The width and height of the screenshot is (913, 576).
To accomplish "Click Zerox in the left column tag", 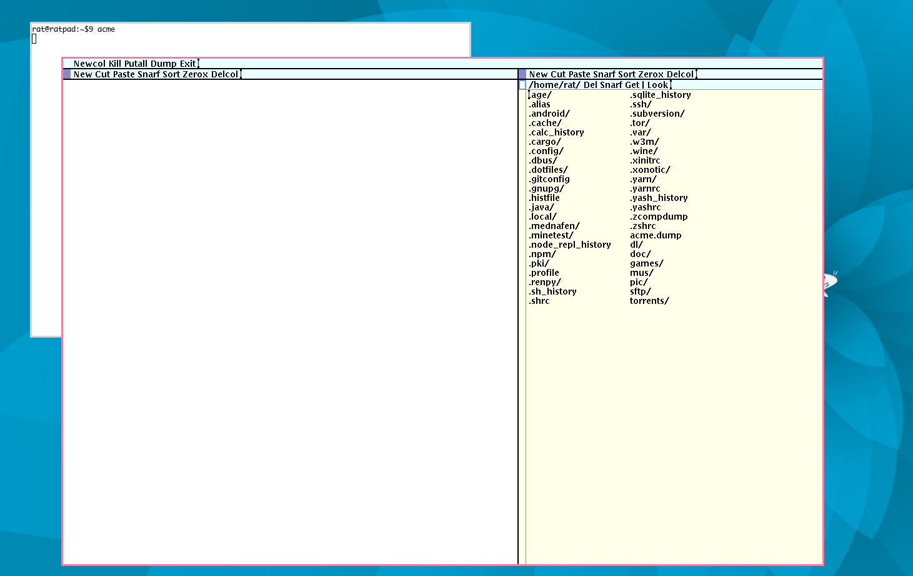I will [x=195, y=74].
